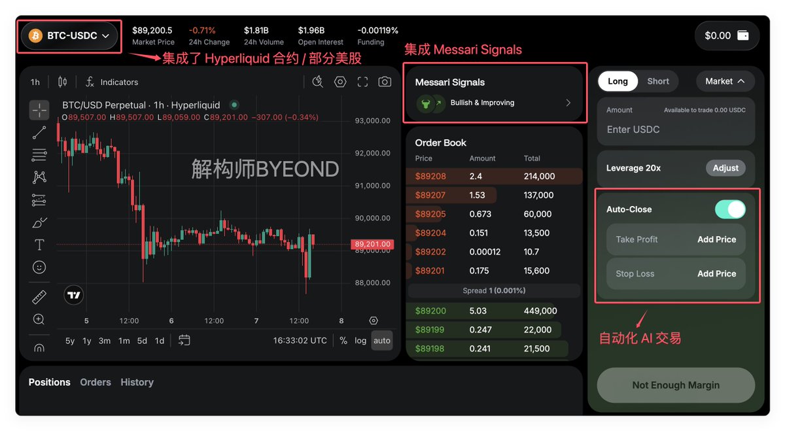The image size is (785, 431).
Task: Click ask price $89204 in order book
Action: click(x=430, y=233)
